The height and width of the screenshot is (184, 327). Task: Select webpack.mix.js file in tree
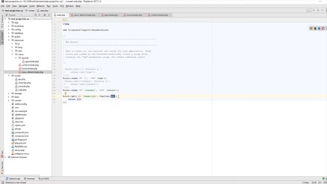(x=20, y=153)
